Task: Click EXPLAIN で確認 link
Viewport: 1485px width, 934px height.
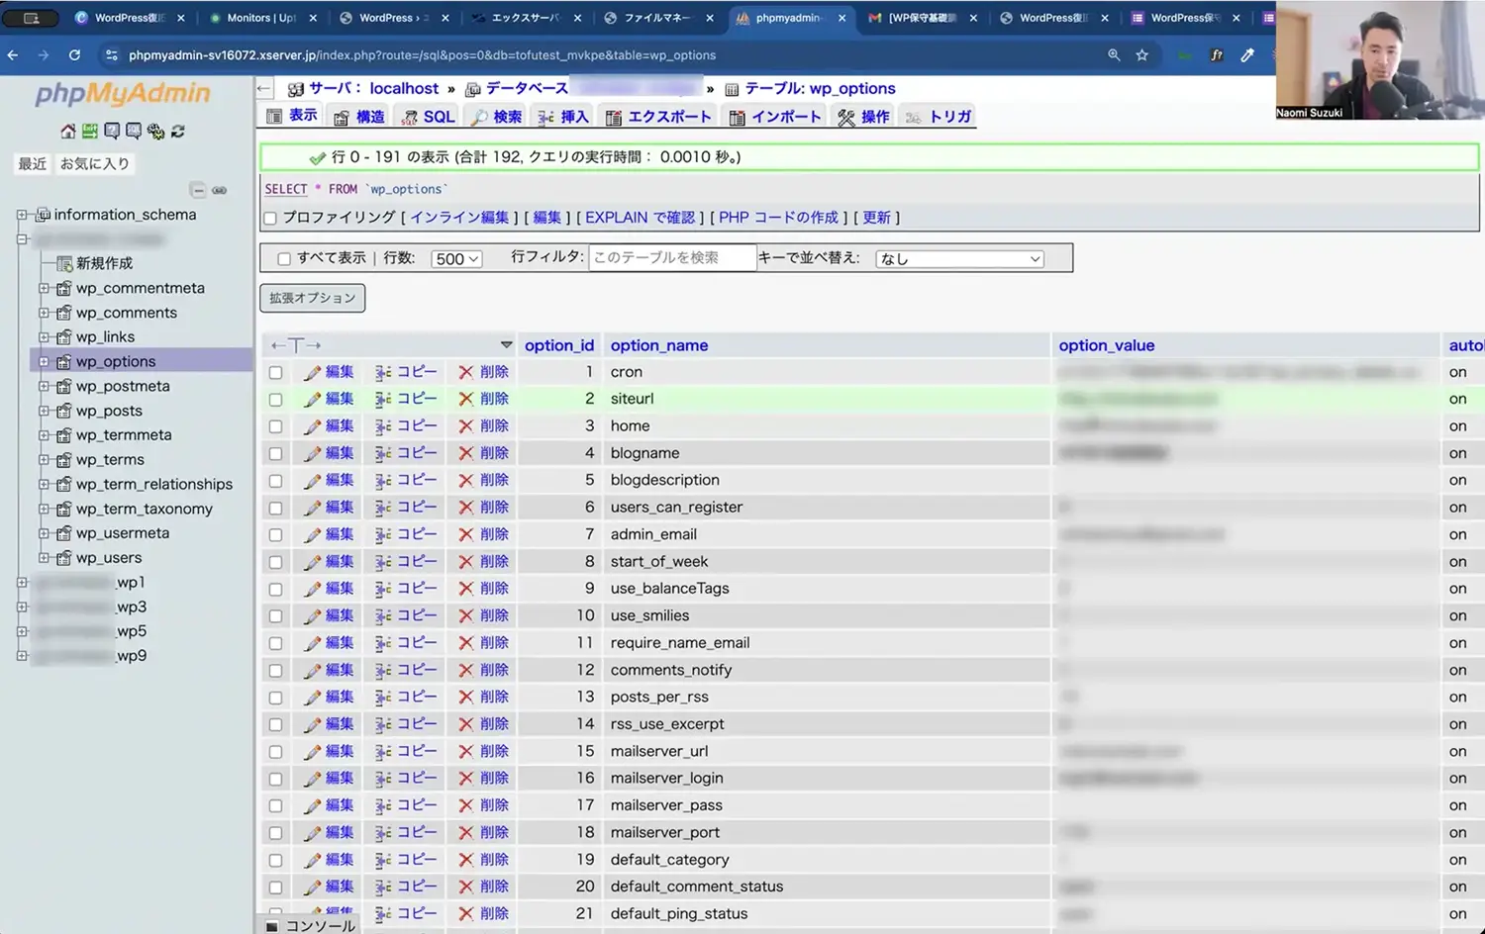Action: pyautogui.click(x=641, y=218)
